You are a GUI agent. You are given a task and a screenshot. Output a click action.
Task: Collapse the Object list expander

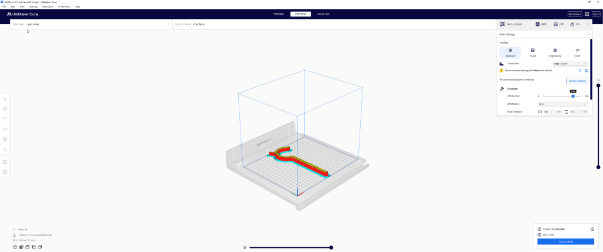[x=14, y=229]
